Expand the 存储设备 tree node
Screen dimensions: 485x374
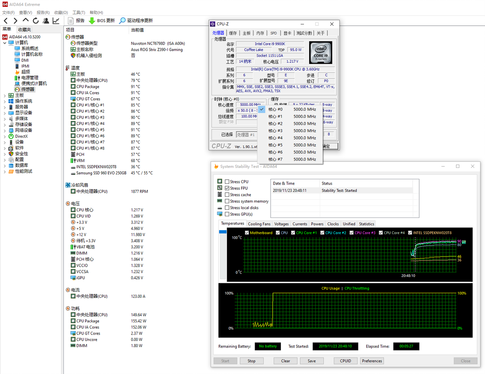(x=4, y=124)
